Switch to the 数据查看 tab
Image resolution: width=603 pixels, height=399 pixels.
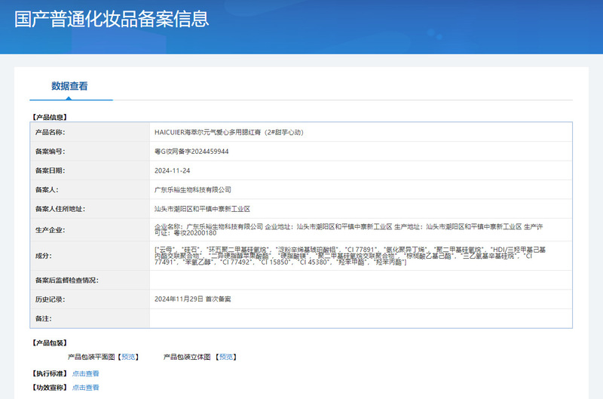[69, 86]
